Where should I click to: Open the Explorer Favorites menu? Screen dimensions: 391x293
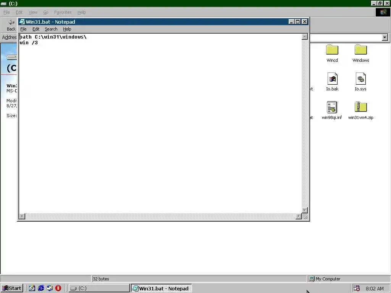tap(63, 12)
